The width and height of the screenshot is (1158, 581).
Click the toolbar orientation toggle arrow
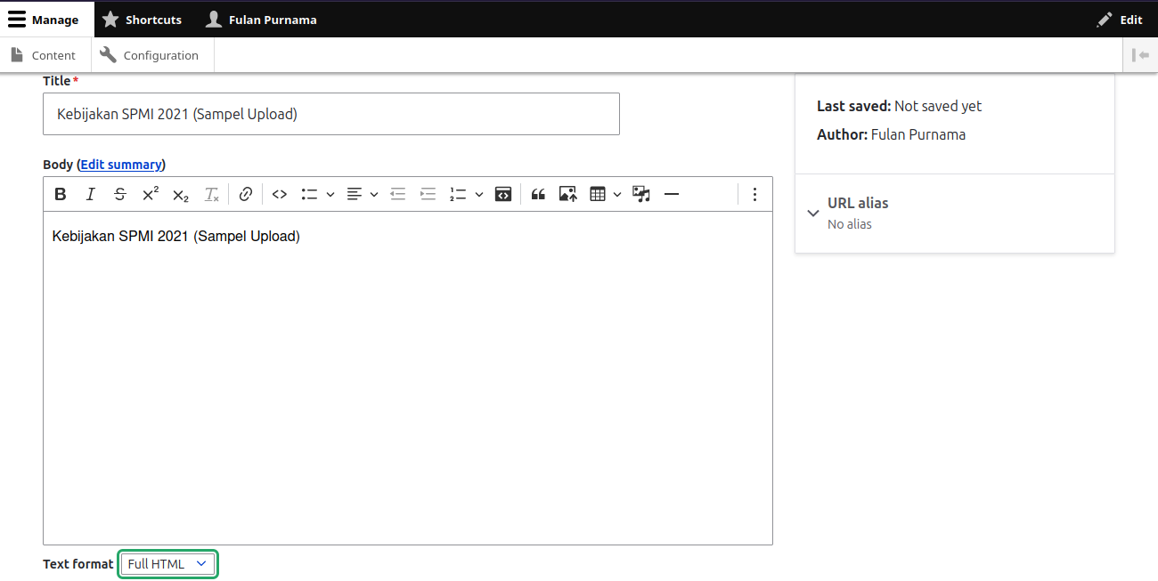coord(1140,55)
